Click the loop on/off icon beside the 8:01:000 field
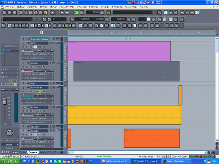The image size is (219, 164). coord(72,19)
